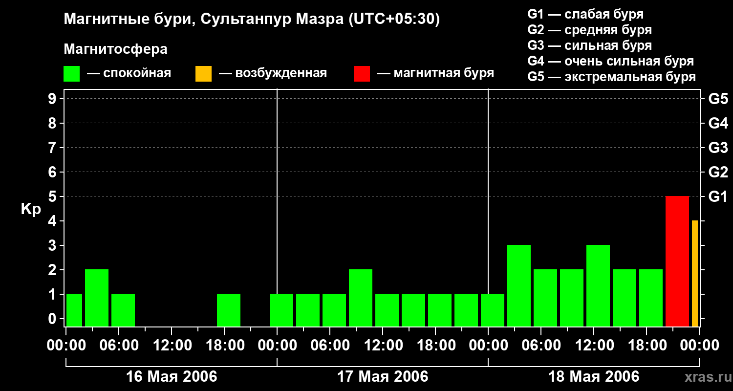This screenshot has width=733, height=391.
Task: Click the 'G4 — очень сильная буря' legend line
Action: click(x=611, y=61)
